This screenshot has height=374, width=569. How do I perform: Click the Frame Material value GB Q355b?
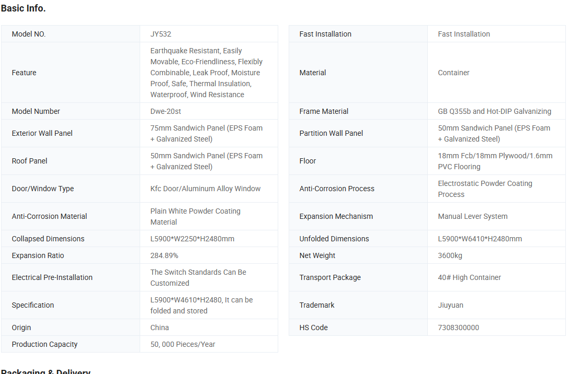[x=494, y=111]
